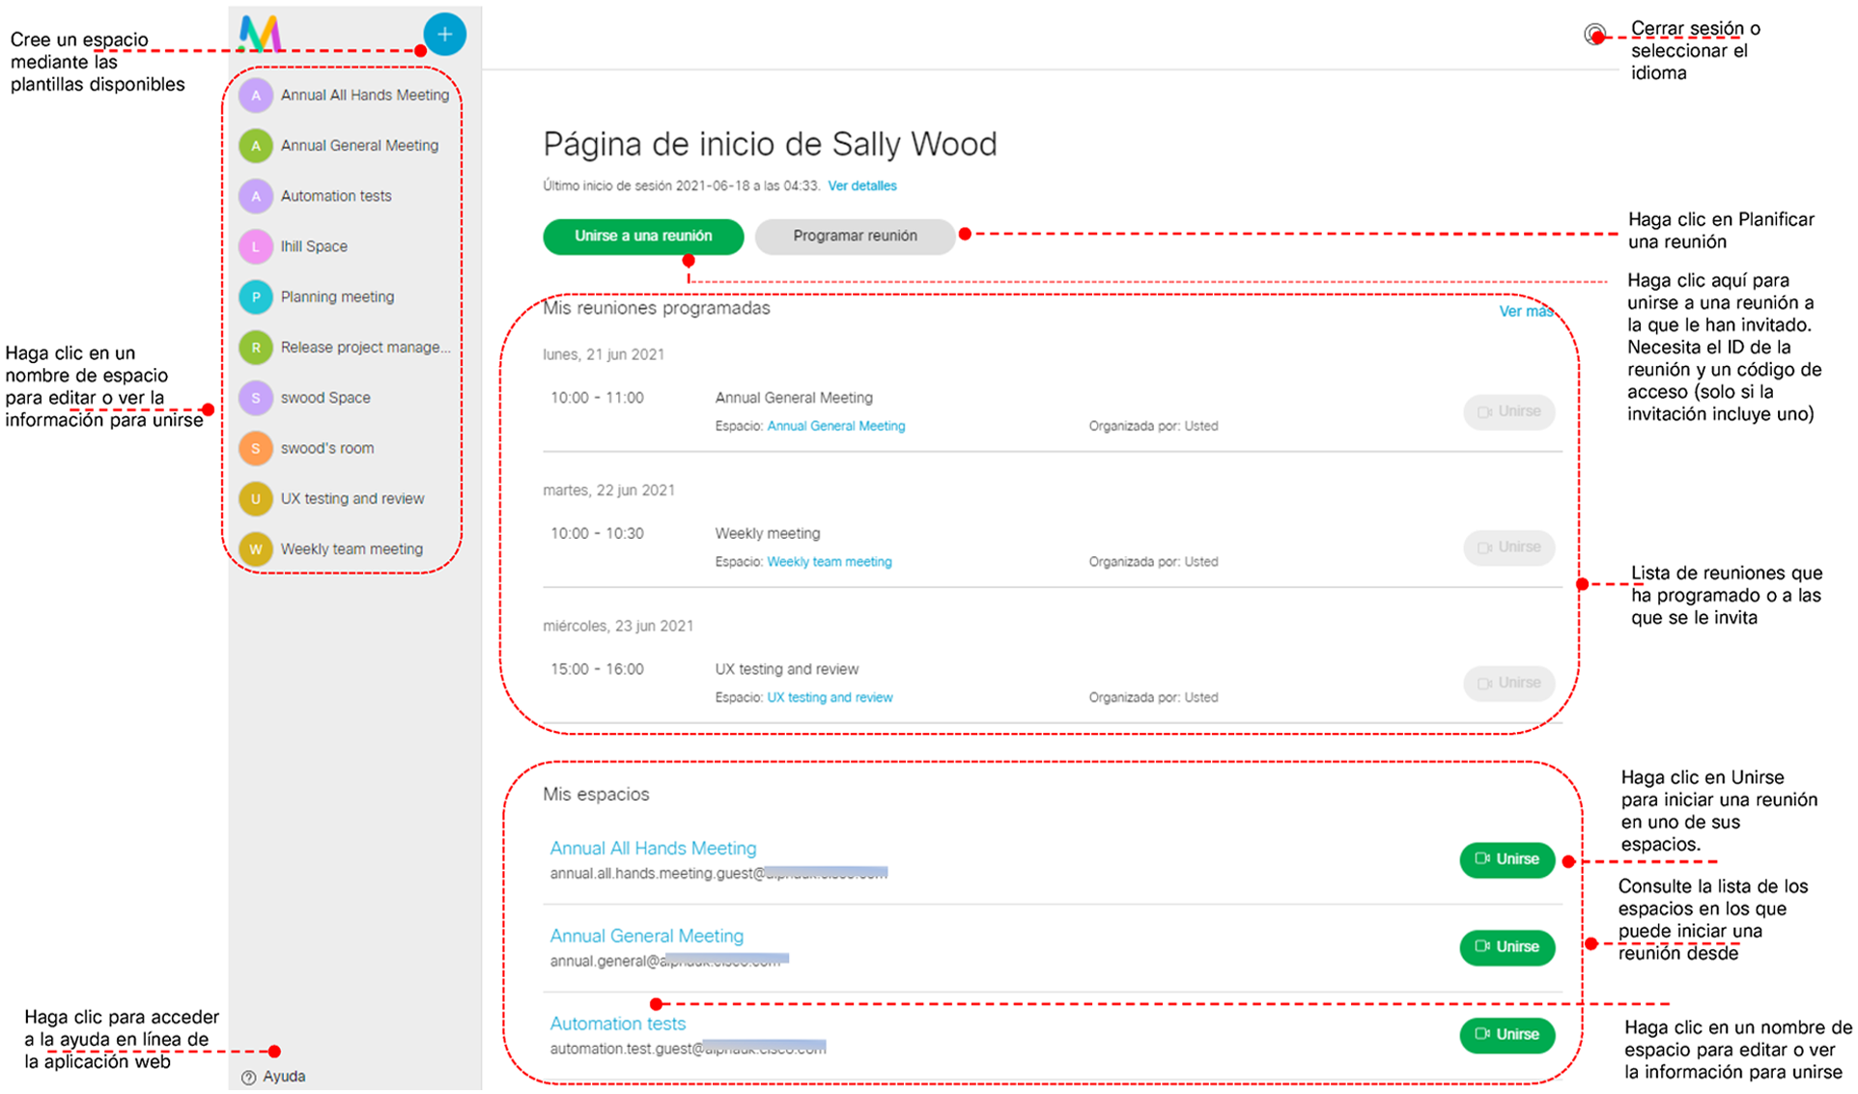Viewport: 1858px width, 1094px height.
Task: Click Unirse for Automation tests space
Action: click(1506, 1034)
